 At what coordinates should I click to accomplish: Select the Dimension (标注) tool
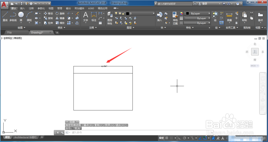(94, 17)
